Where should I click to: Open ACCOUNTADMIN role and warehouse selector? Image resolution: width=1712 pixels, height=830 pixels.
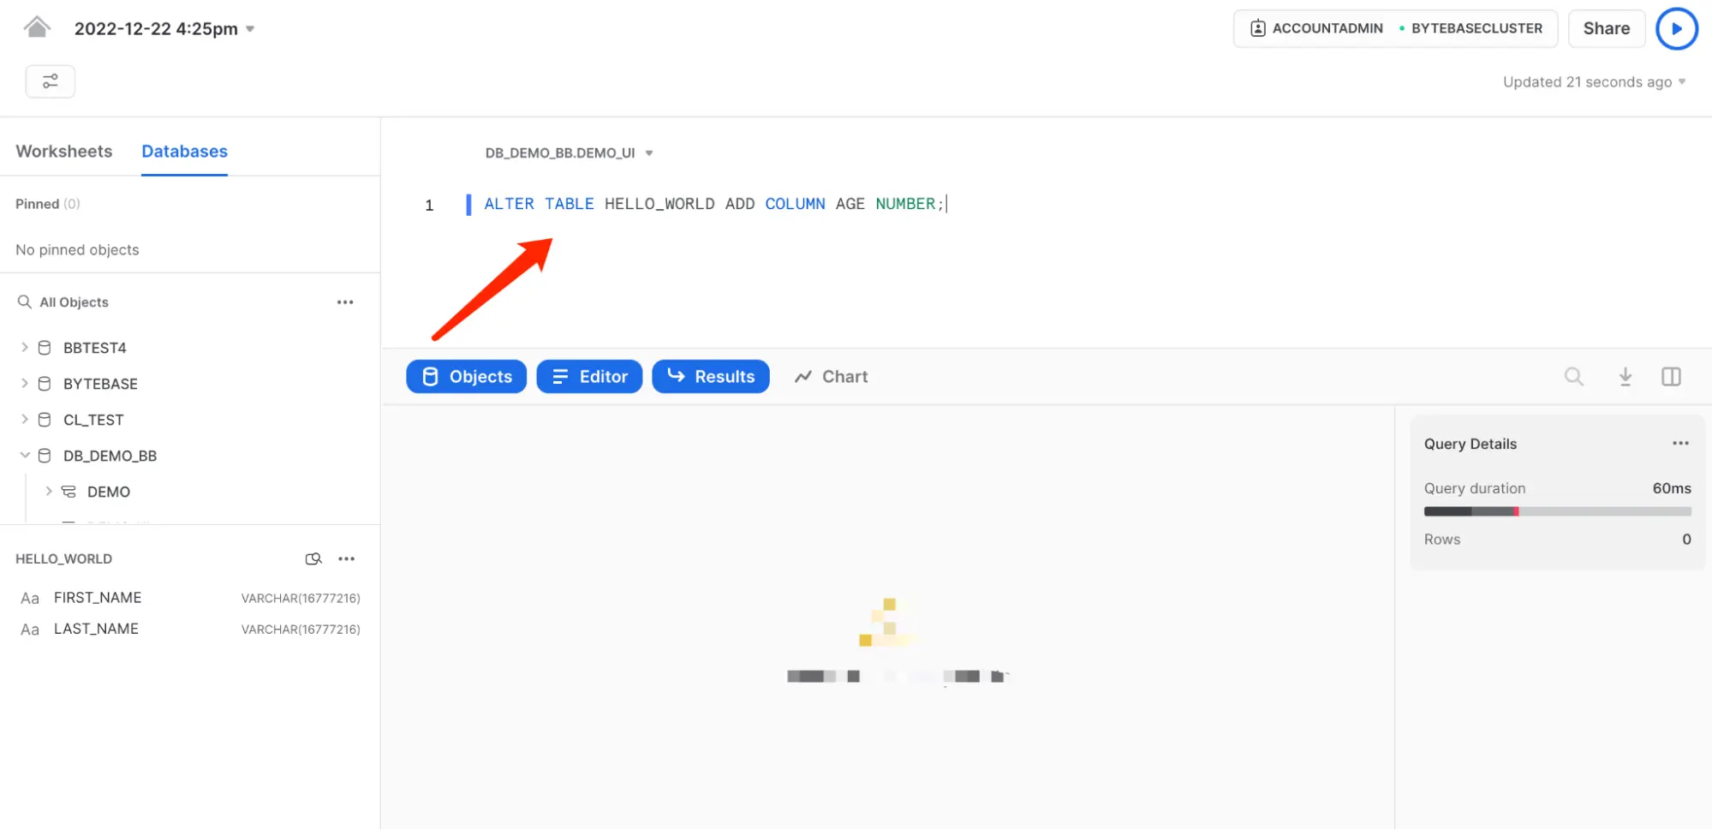pos(1395,28)
